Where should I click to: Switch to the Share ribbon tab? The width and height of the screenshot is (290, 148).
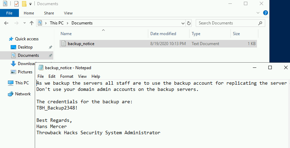(49, 13)
